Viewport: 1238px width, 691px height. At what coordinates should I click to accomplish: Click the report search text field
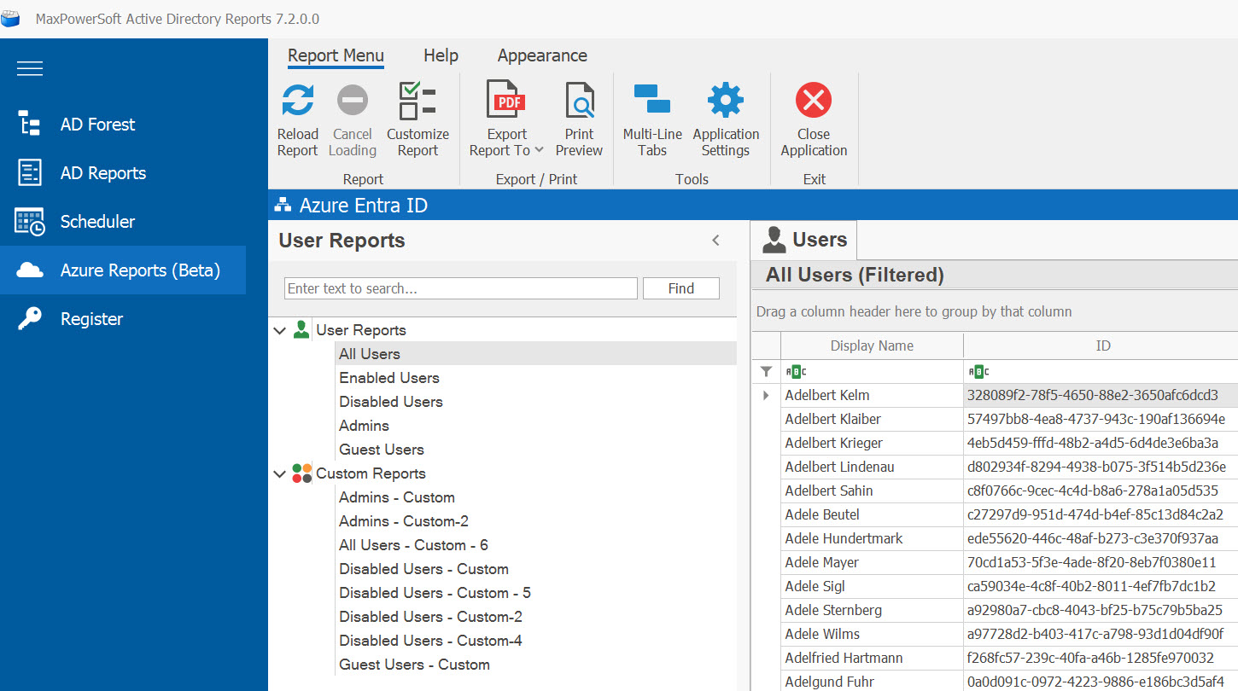tap(460, 288)
